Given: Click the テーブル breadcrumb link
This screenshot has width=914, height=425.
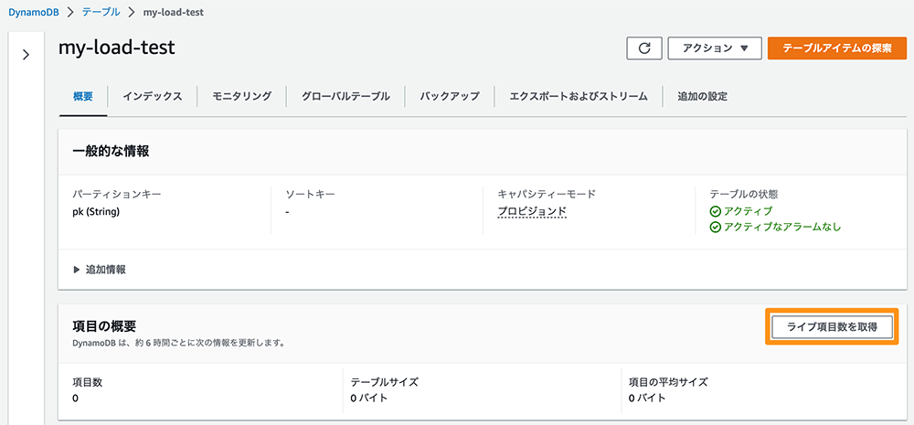Looking at the screenshot, I should (x=101, y=12).
